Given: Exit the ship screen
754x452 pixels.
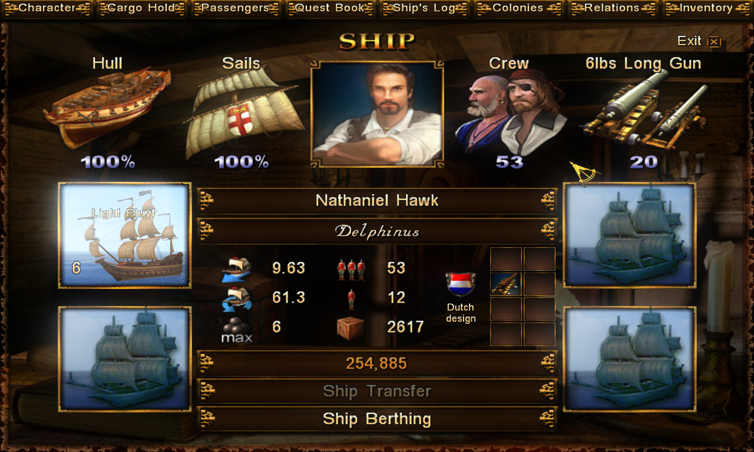Looking at the screenshot, I should click(x=699, y=41).
